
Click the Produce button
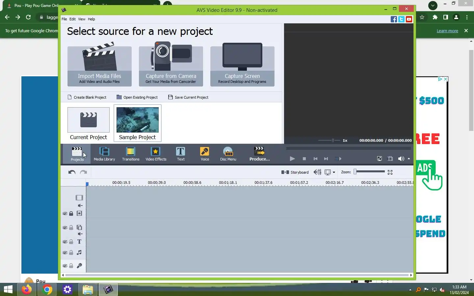pyautogui.click(x=259, y=154)
